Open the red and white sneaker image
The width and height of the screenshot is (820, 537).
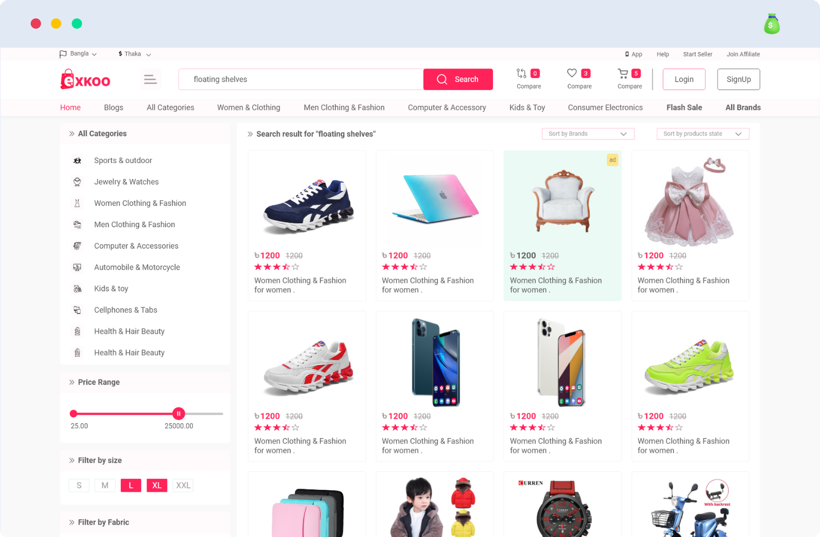pyautogui.click(x=308, y=367)
